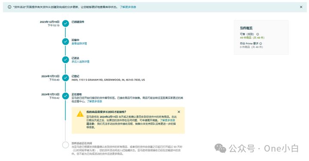Open 了解更多信息 link inside yellow notice

(167, 120)
